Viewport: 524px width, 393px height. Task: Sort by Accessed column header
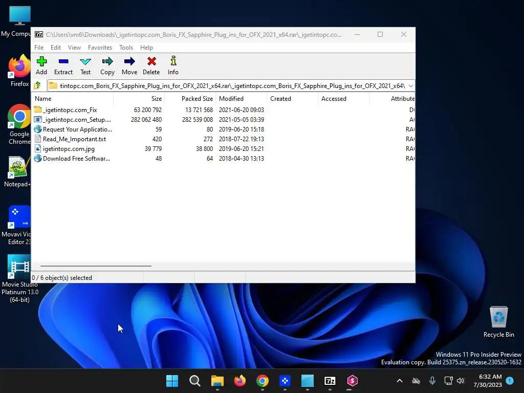point(343,99)
